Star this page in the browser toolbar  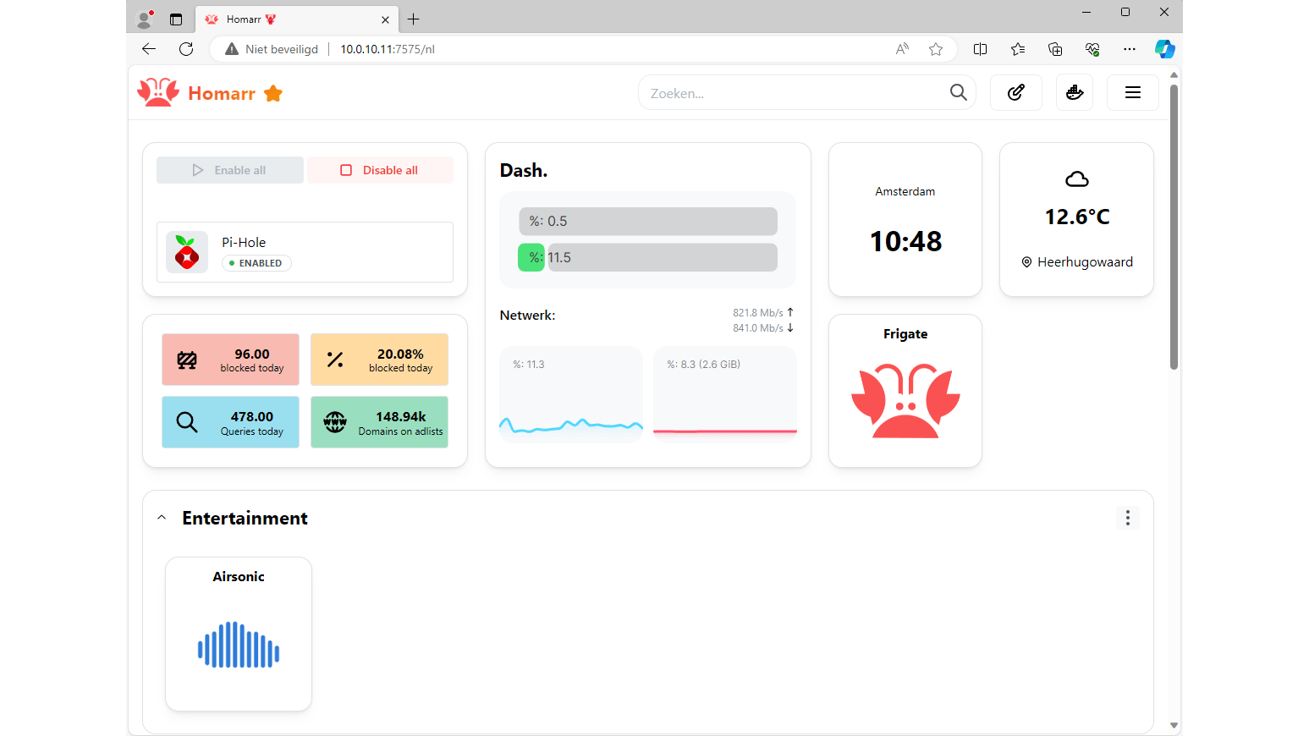tap(936, 49)
